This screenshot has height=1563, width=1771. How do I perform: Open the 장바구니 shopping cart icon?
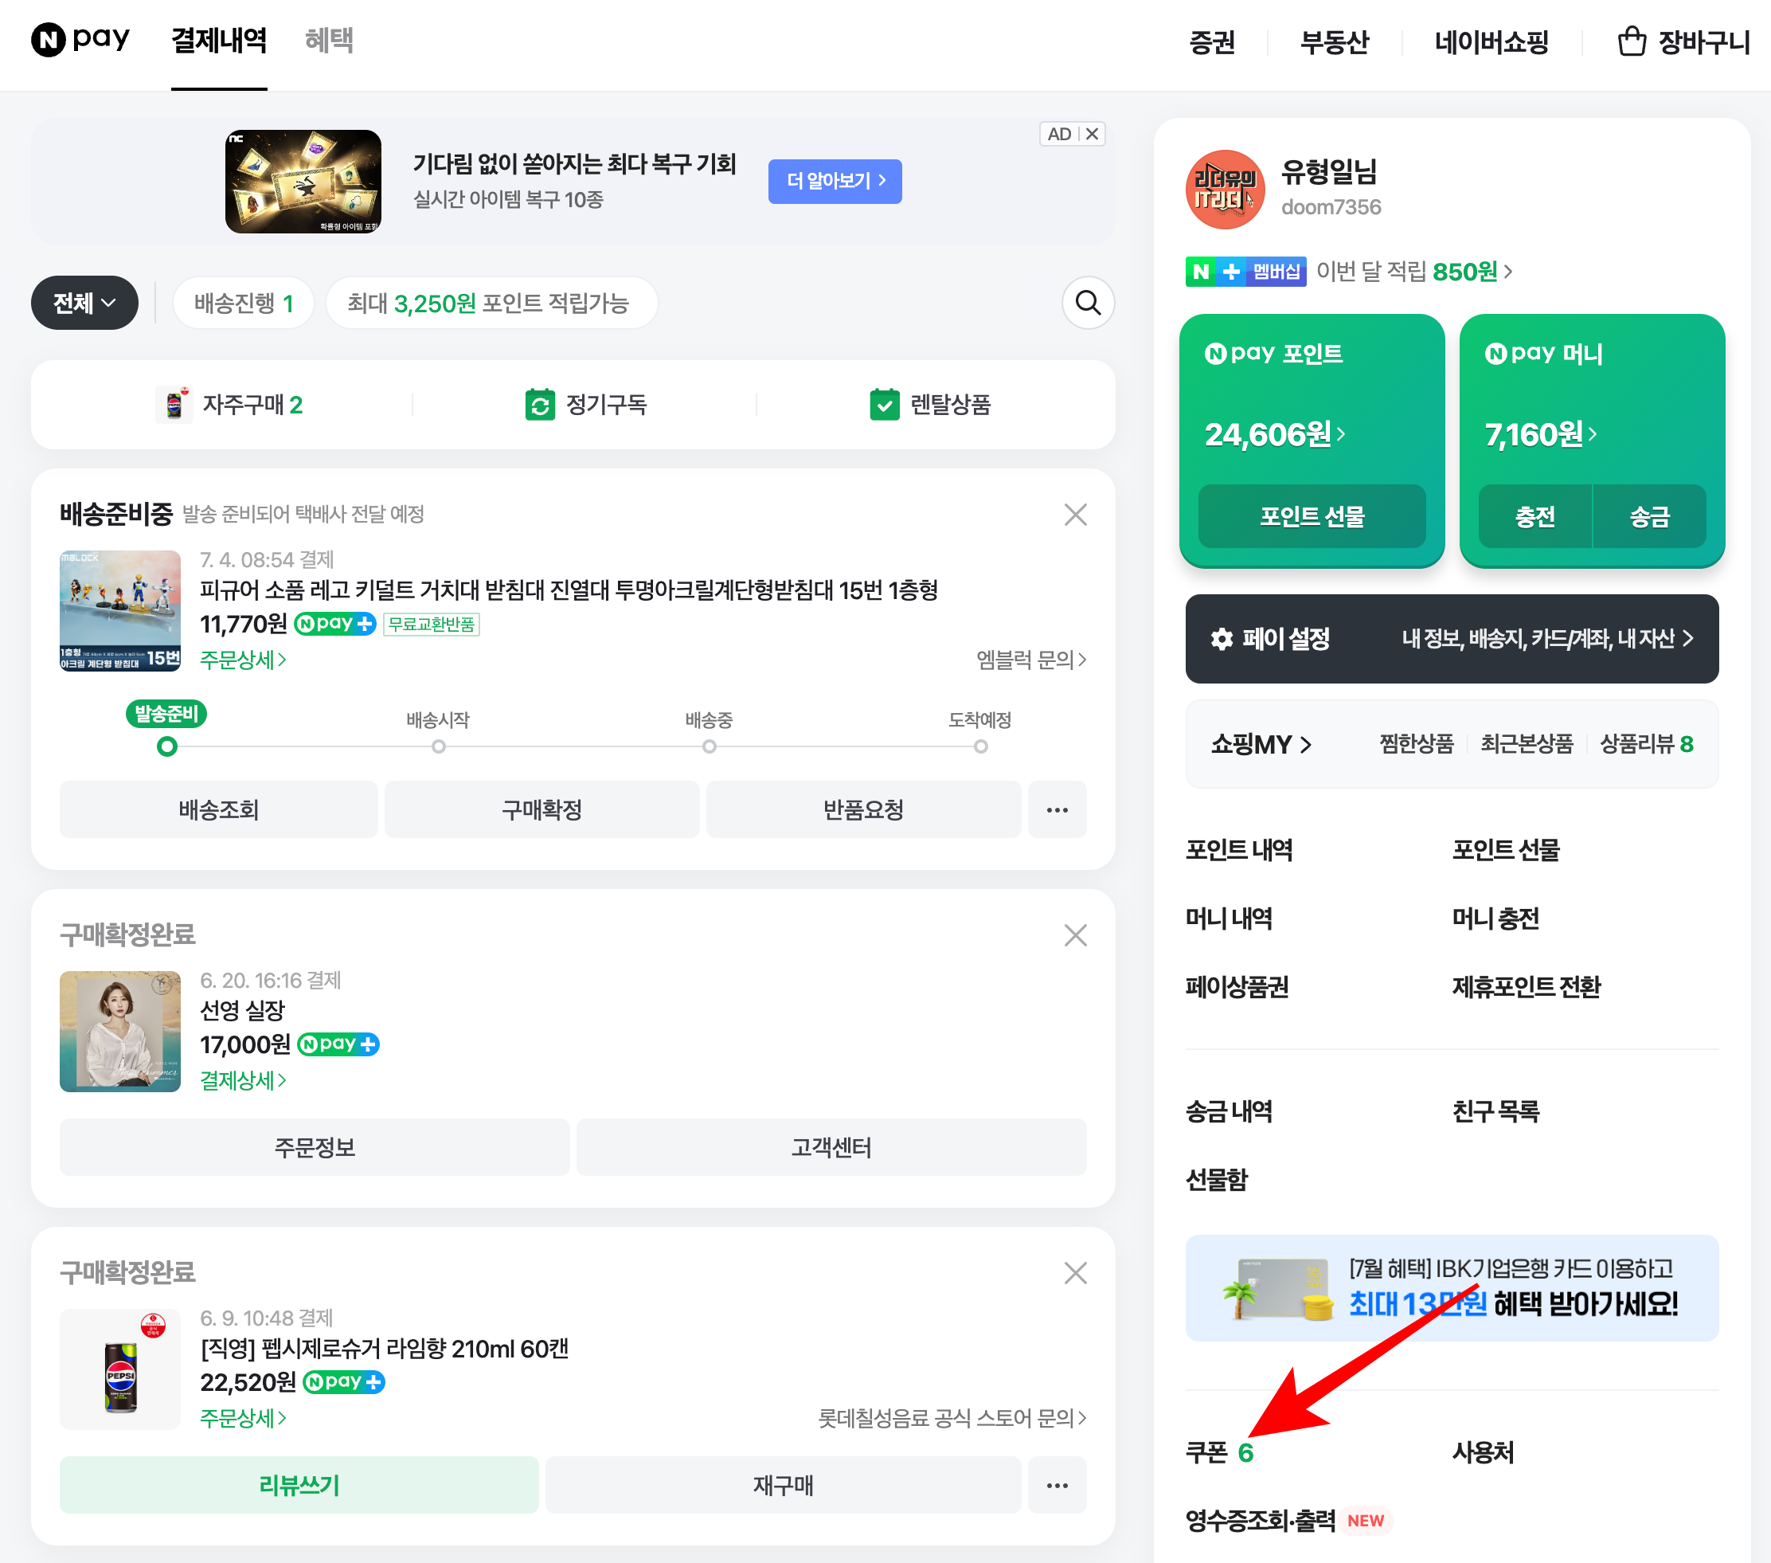click(1632, 41)
